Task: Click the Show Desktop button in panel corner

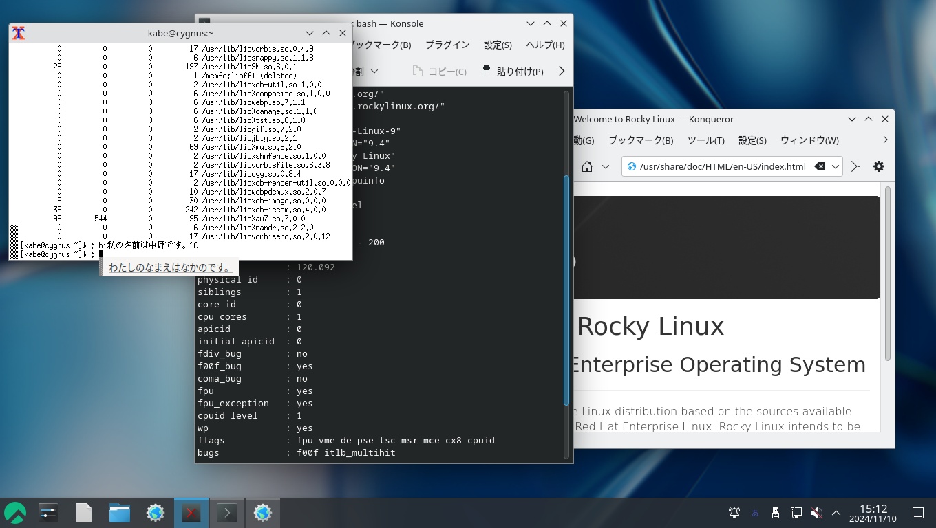Action: (x=918, y=513)
